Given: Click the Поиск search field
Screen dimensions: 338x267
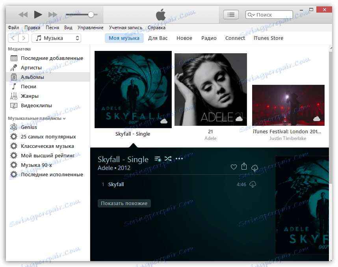Looking at the screenshot, I should 269,15.
